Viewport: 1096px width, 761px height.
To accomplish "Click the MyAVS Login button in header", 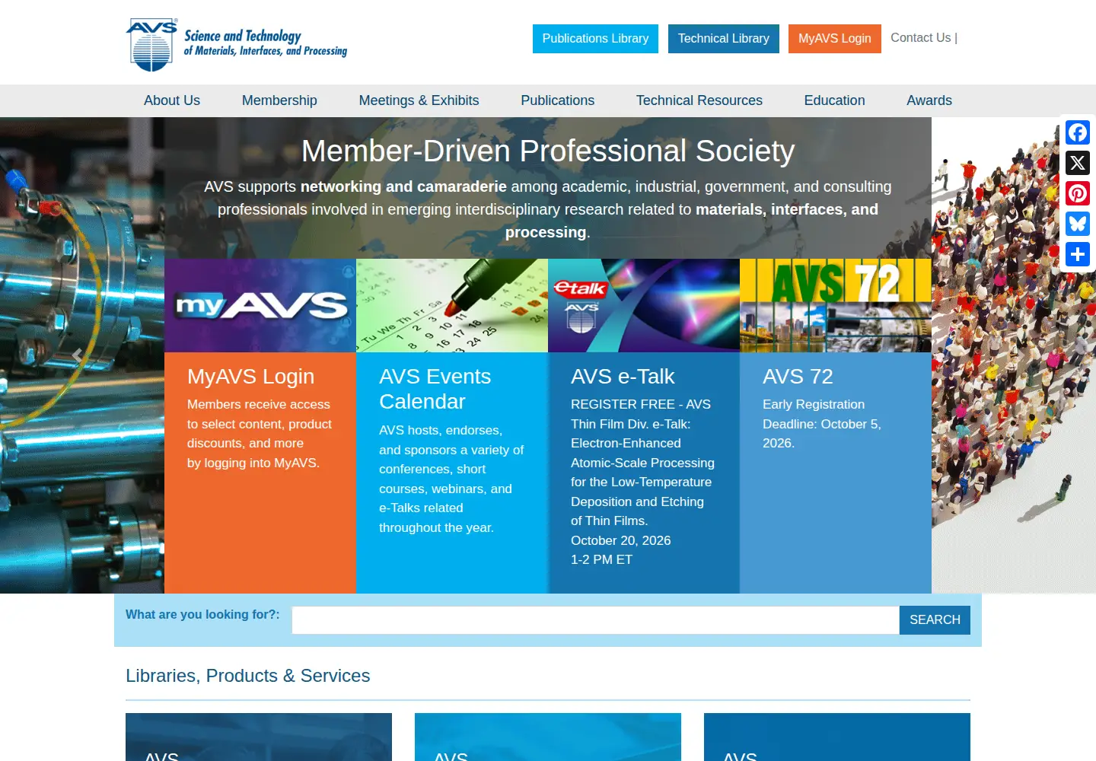I will (x=835, y=39).
